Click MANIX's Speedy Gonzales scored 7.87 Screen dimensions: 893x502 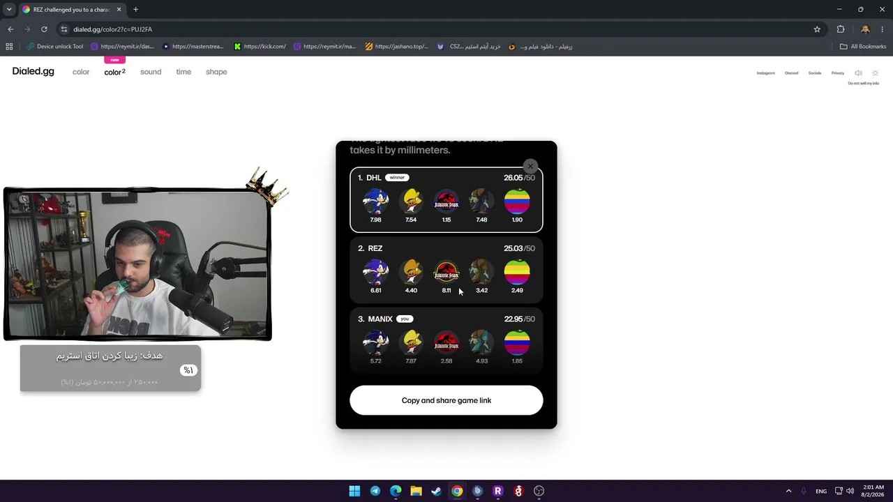tap(411, 342)
